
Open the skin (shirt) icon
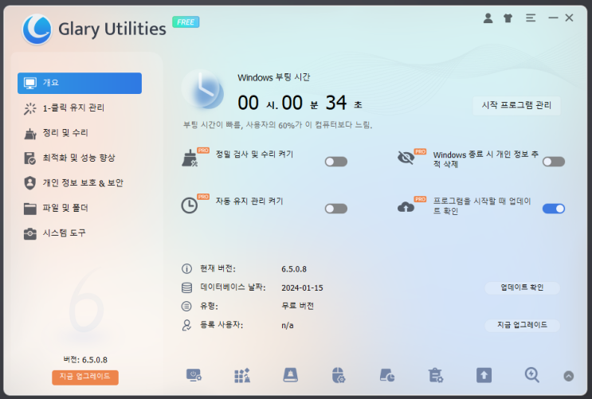[508, 18]
